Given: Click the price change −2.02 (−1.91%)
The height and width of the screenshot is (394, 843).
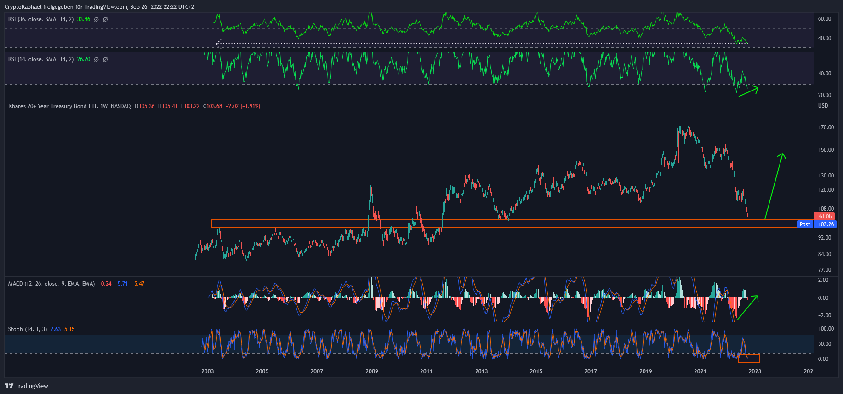Looking at the screenshot, I should pyautogui.click(x=243, y=106).
